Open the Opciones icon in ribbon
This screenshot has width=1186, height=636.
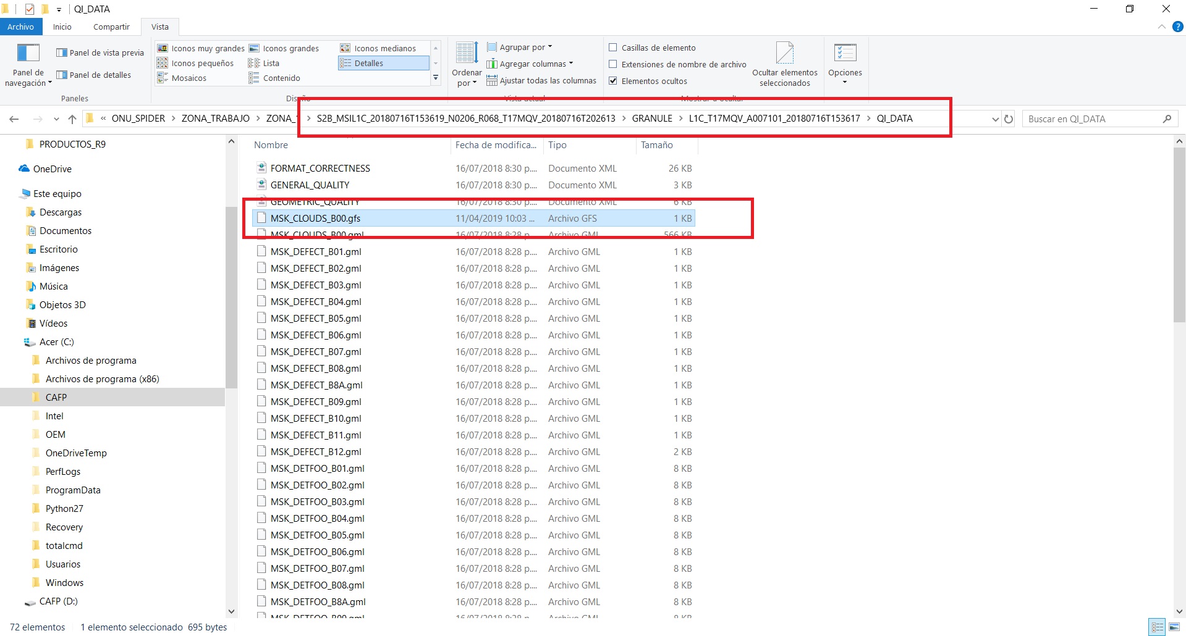click(x=844, y=54)
